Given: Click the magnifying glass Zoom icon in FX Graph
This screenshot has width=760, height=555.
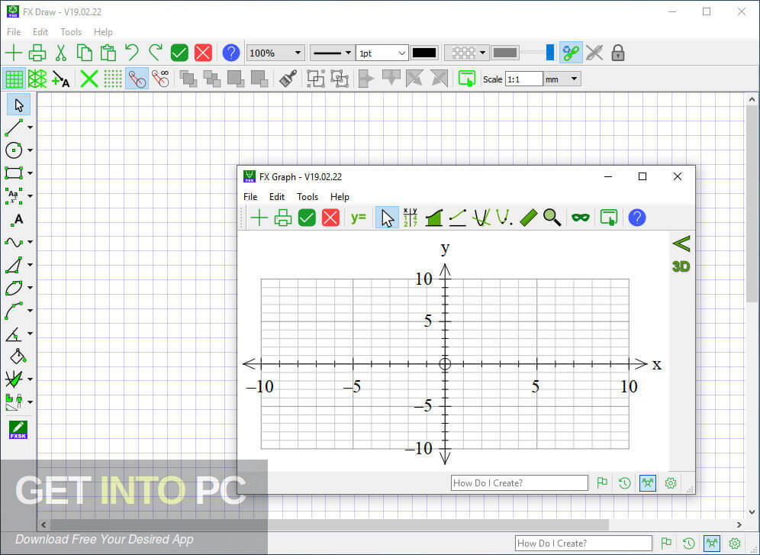Looking at the screenshot, I should [x=552, y=218].
